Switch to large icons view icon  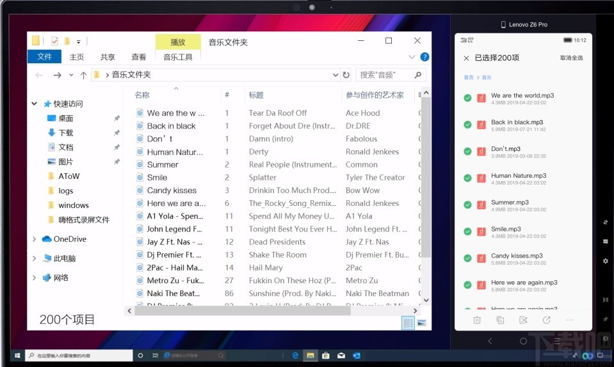click(x=422, y=323)
